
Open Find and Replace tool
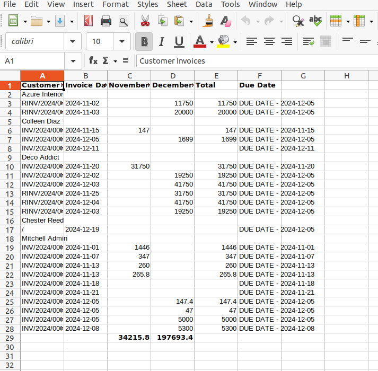[x=298, y=21]
